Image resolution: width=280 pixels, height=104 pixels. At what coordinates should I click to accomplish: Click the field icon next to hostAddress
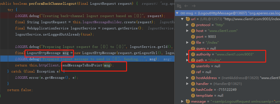pos(193,78)
